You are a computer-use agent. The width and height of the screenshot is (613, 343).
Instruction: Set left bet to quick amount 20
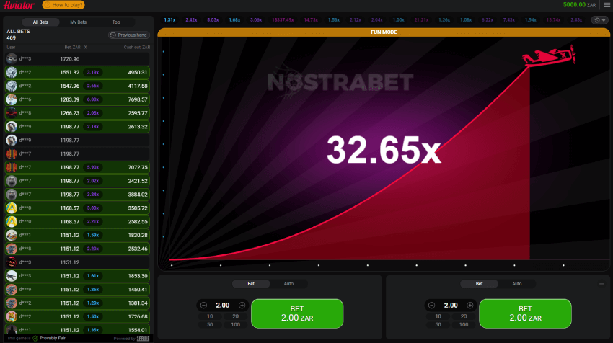pos(235,317)
